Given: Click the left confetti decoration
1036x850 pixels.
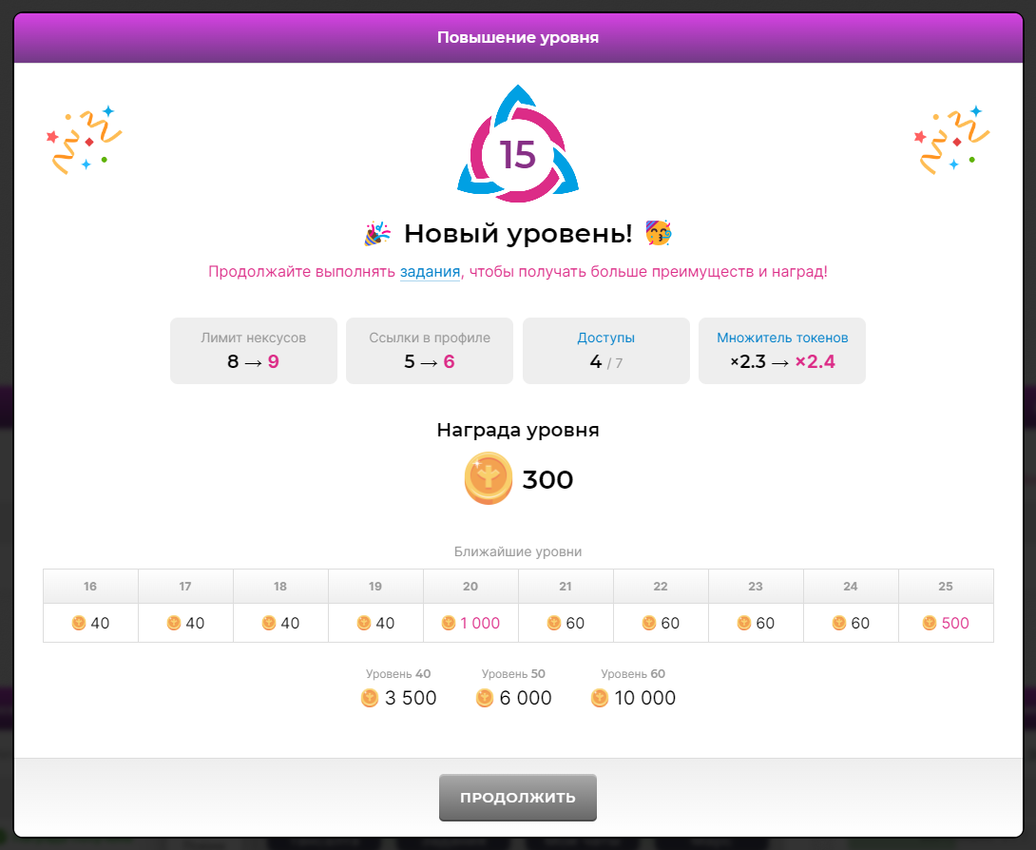Looking at the screenshot, I should [84, 139].
